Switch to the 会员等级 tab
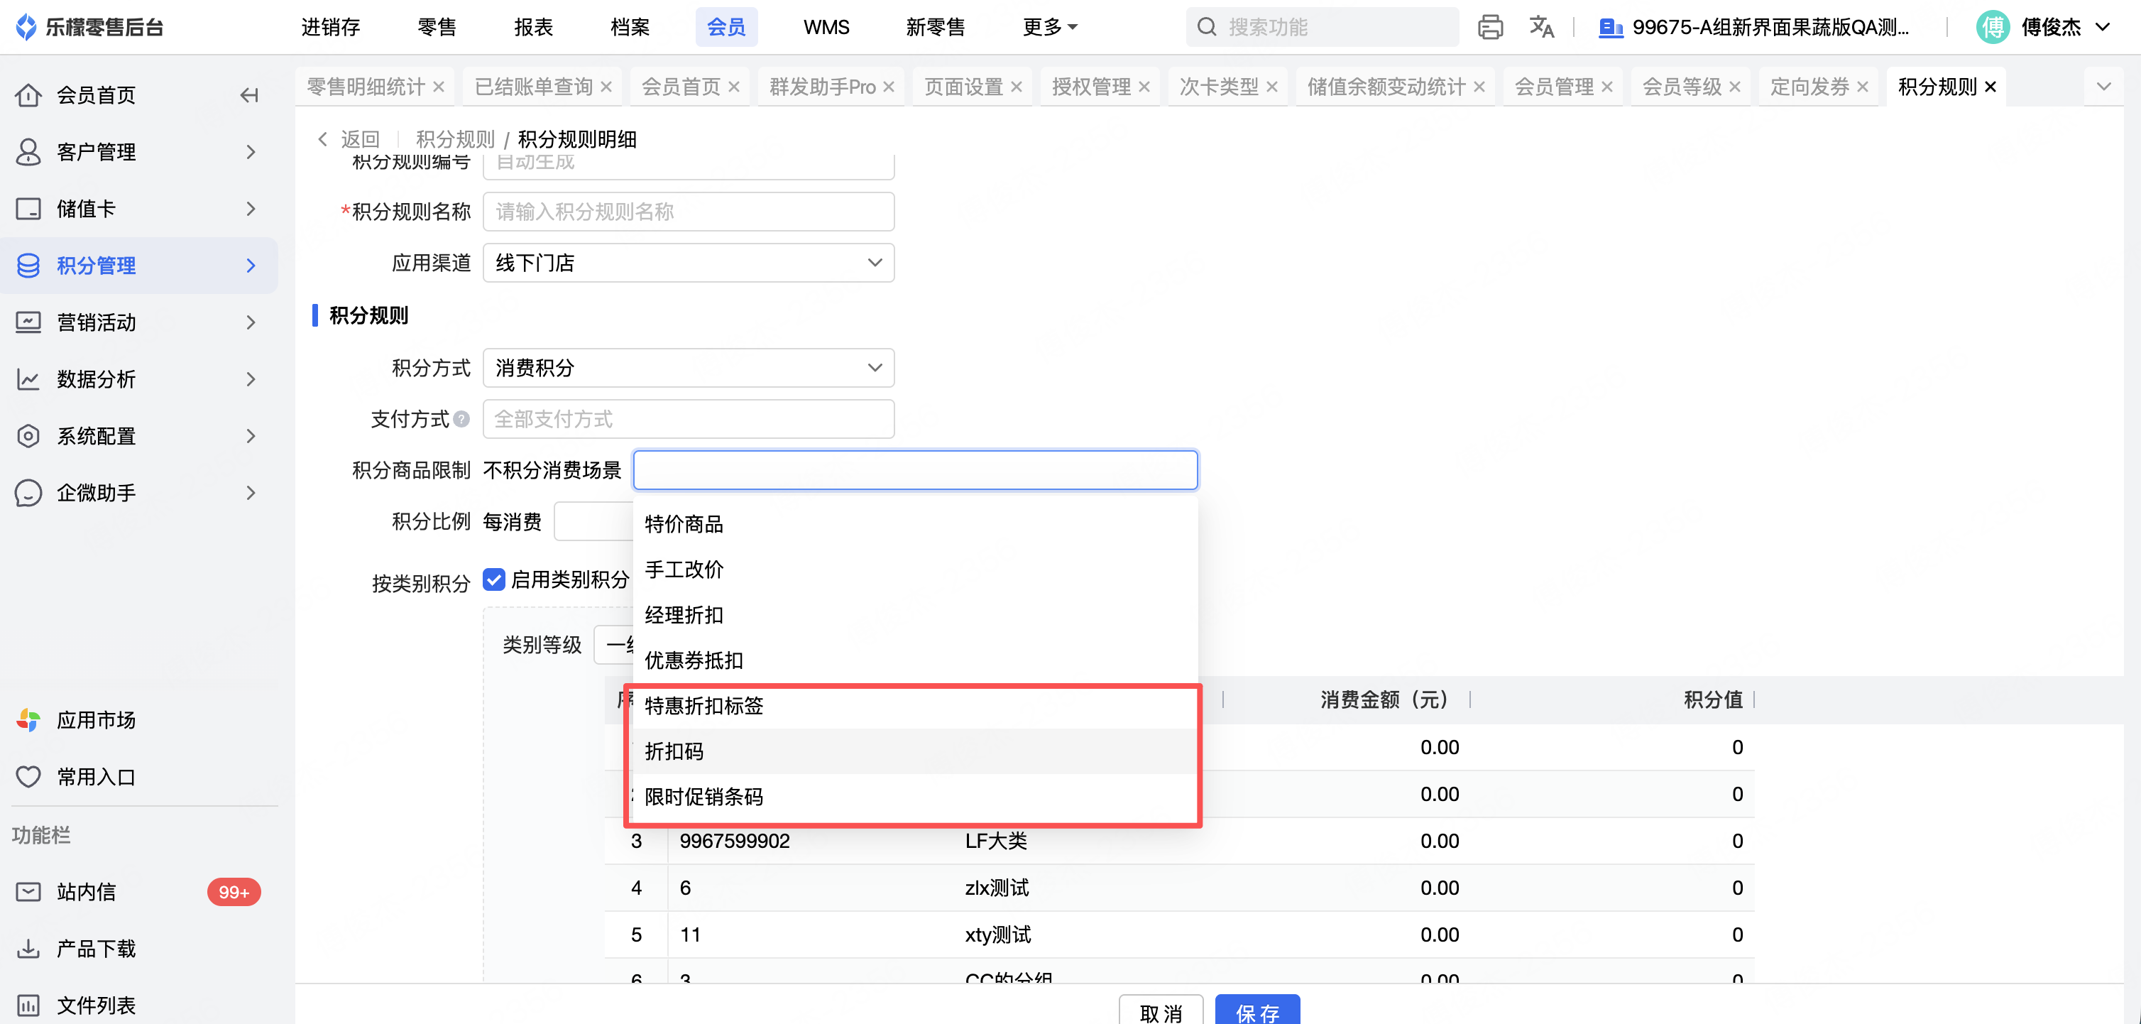The height and width of the screenshot is (1024, 2141). 1682,87
